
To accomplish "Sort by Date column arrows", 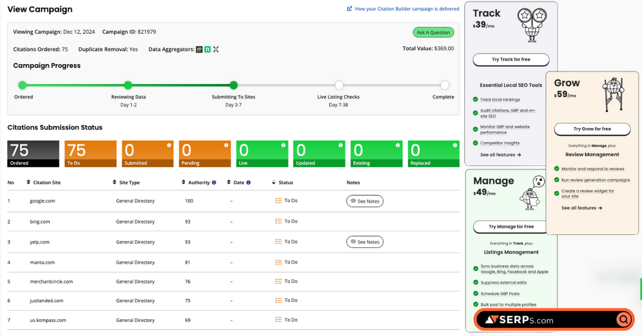I will tap(229, 182).
